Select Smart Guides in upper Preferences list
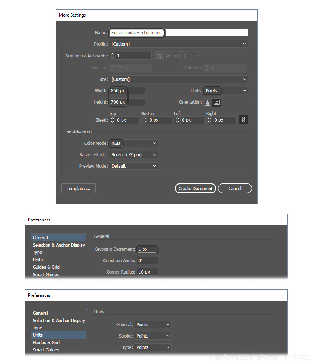Viewport: 313px width, 364px height. tap(59, 274)
